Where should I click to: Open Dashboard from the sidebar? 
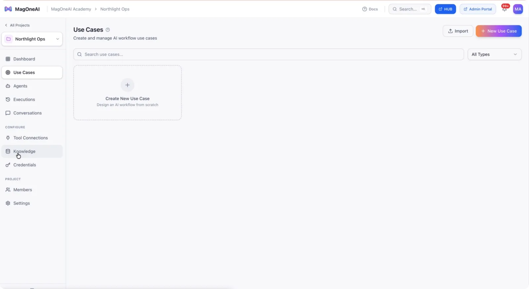(x=32, y=59)
